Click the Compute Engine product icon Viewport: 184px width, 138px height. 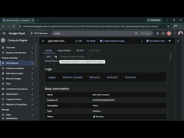[x=3, y=40]
